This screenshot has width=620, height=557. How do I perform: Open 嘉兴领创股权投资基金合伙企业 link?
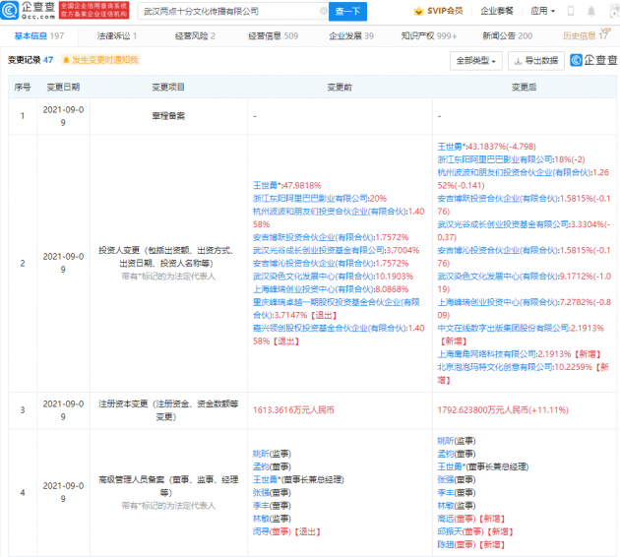(330, 328)
